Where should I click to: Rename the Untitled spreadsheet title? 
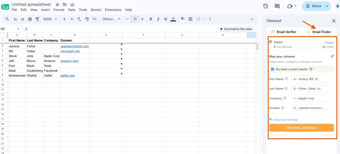[x=31, y=4]
